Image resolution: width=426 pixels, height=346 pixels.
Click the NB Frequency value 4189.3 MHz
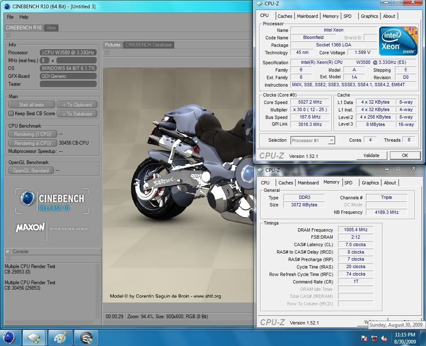[x=387, y=212]
